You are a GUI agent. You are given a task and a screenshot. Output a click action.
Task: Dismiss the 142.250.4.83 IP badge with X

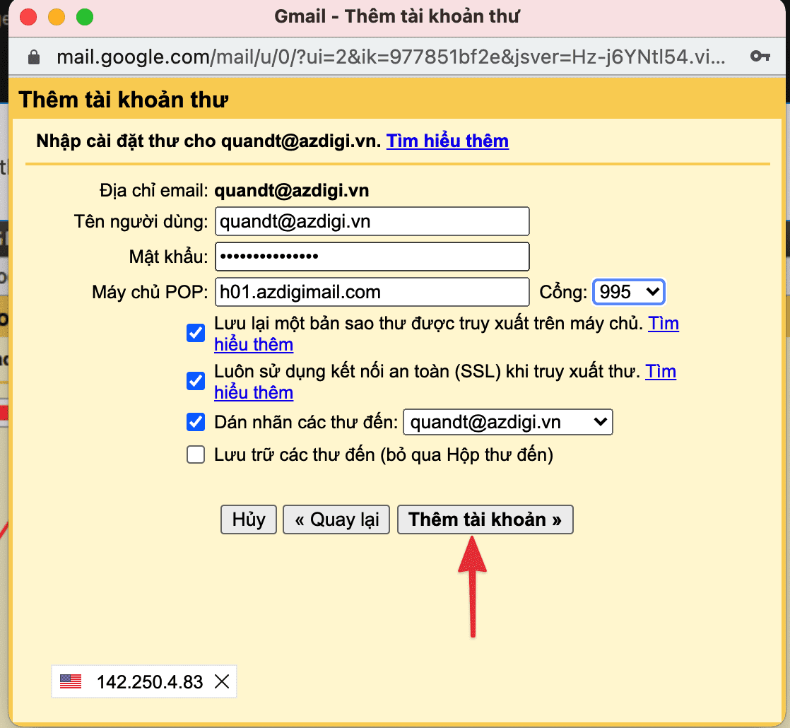(222, 682)
